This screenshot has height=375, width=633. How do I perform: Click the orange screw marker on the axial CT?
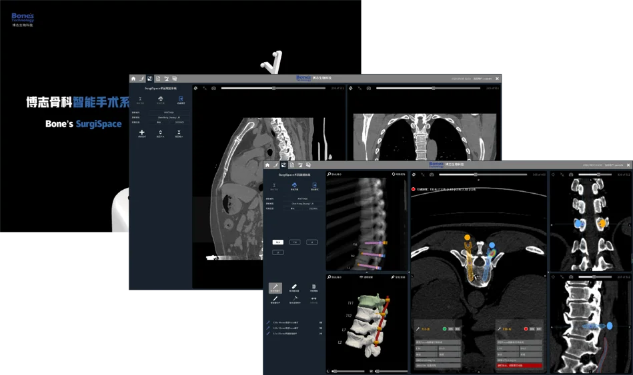click(x=467, y=237)
